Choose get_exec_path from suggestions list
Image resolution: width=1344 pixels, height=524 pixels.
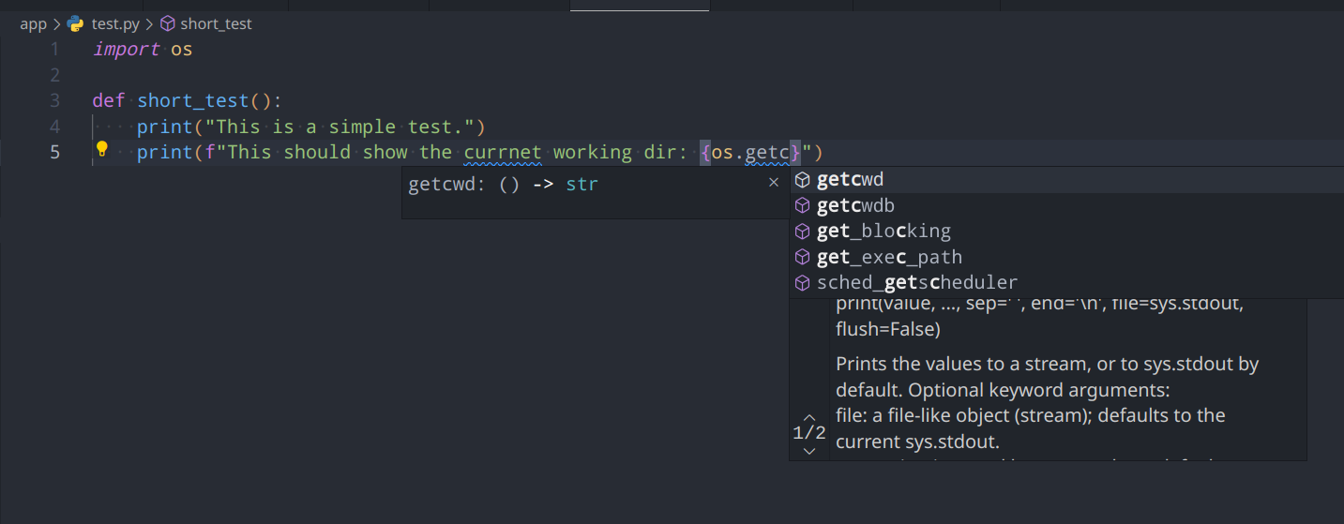point(1065,257)
